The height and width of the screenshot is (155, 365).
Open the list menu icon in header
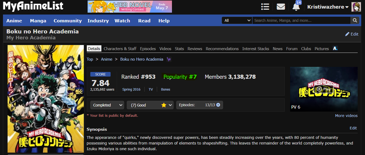265,7
